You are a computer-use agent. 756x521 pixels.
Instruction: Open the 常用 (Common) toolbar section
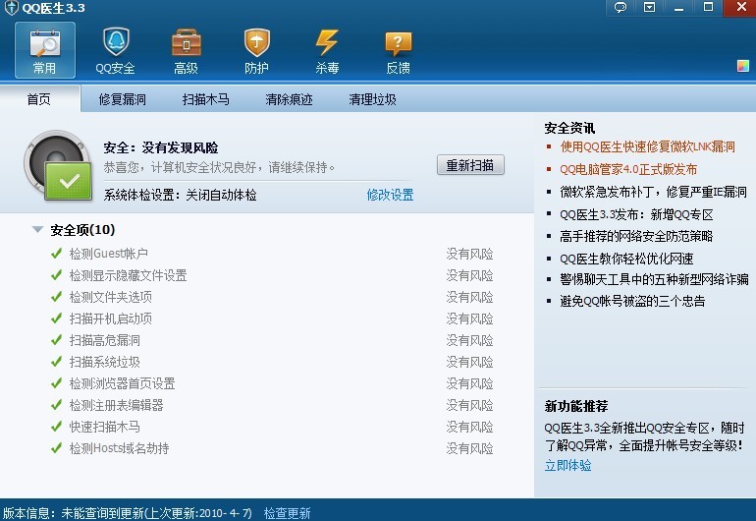(44, 50)
